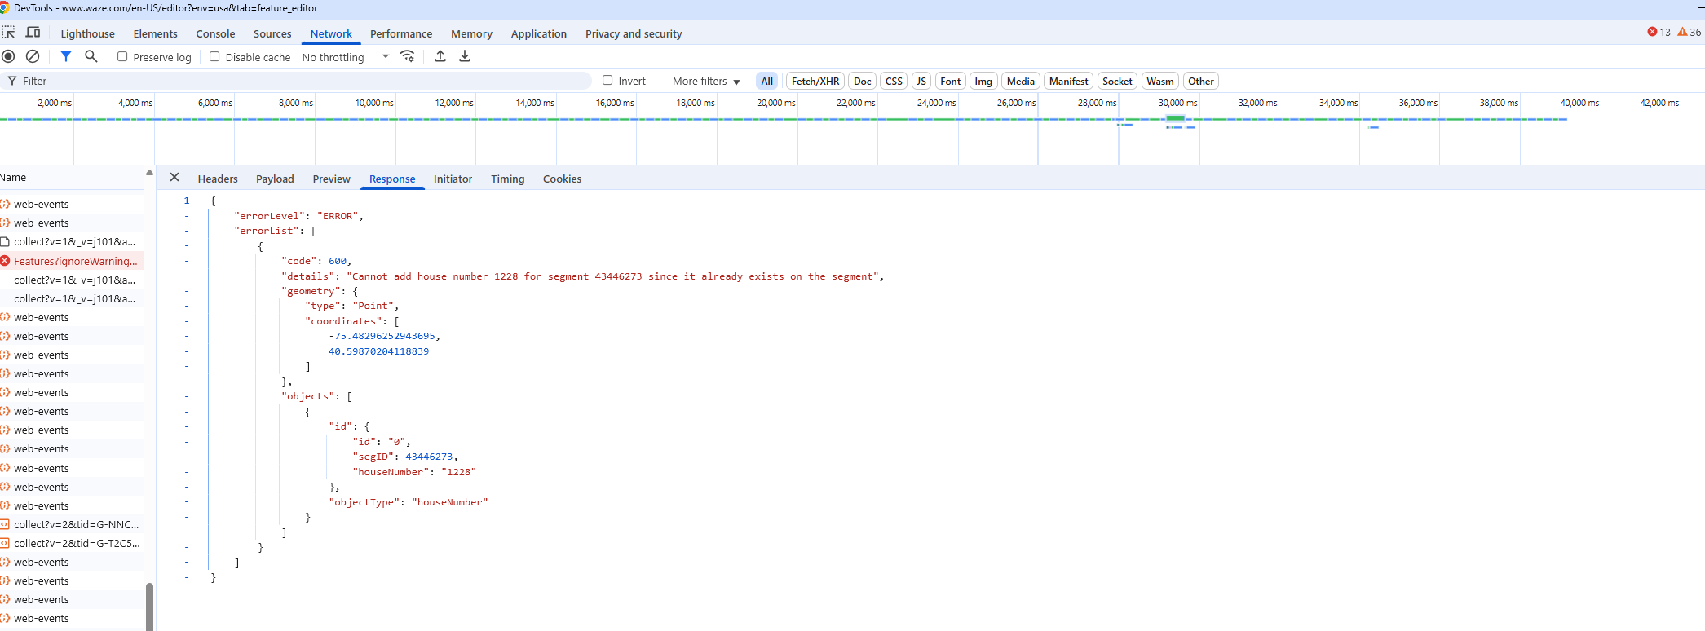Switch to the Console panel tab
The width and height of the screenshot is (1705, 631).
pos(215,33)
